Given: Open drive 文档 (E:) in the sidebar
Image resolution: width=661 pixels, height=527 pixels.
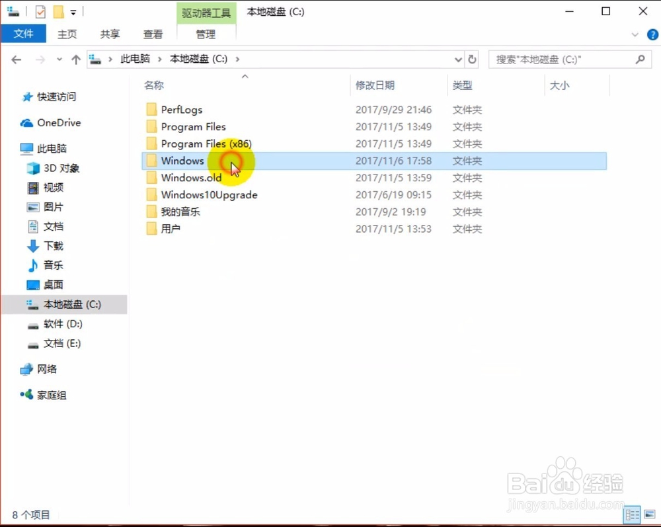Looking at the screenshot, I should click(x=62, y=343).
